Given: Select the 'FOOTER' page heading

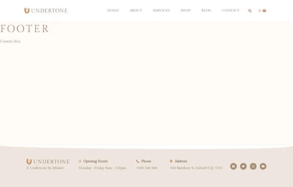Looking at the screenshot, I should (25, 29).
